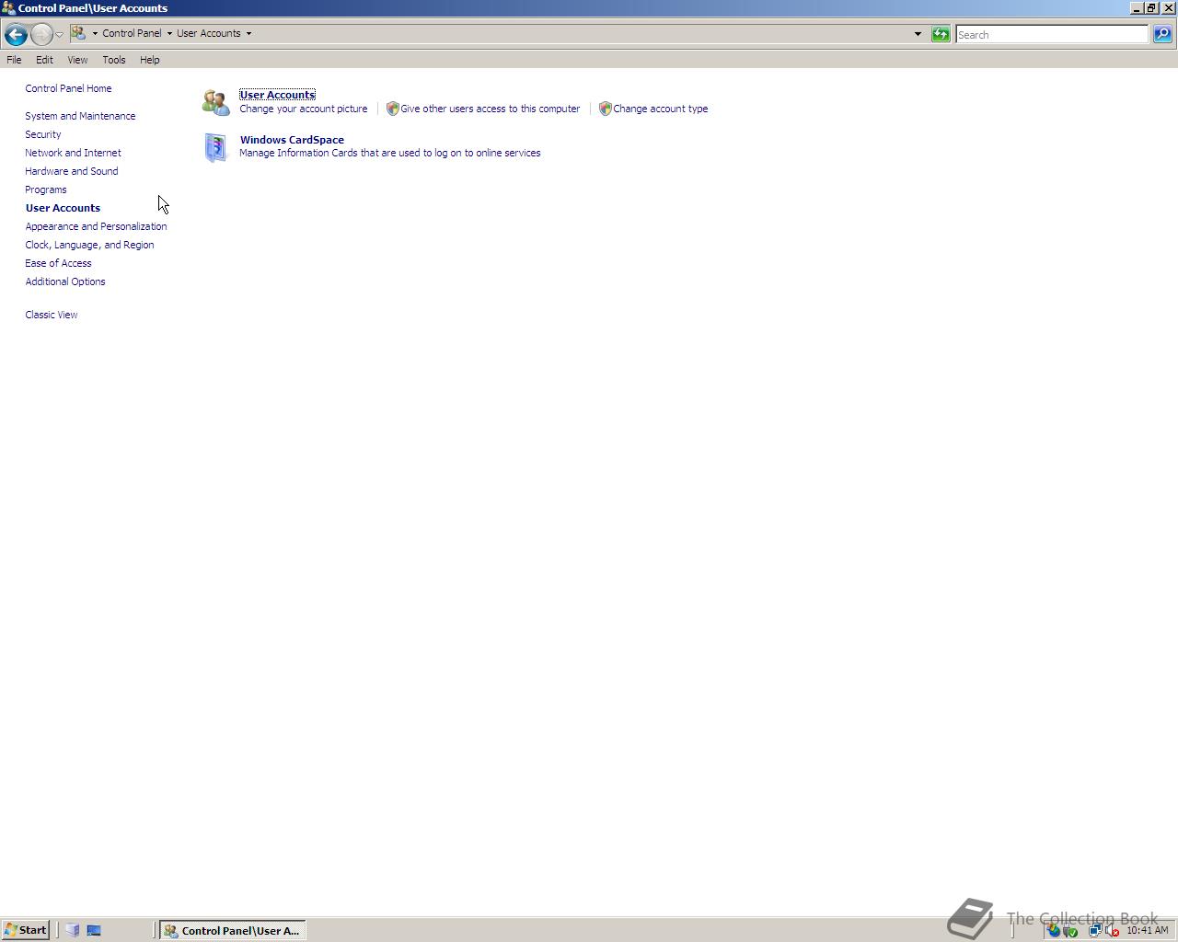
Task: Select Control Panel in the address bar
Action: click(132, 33)
